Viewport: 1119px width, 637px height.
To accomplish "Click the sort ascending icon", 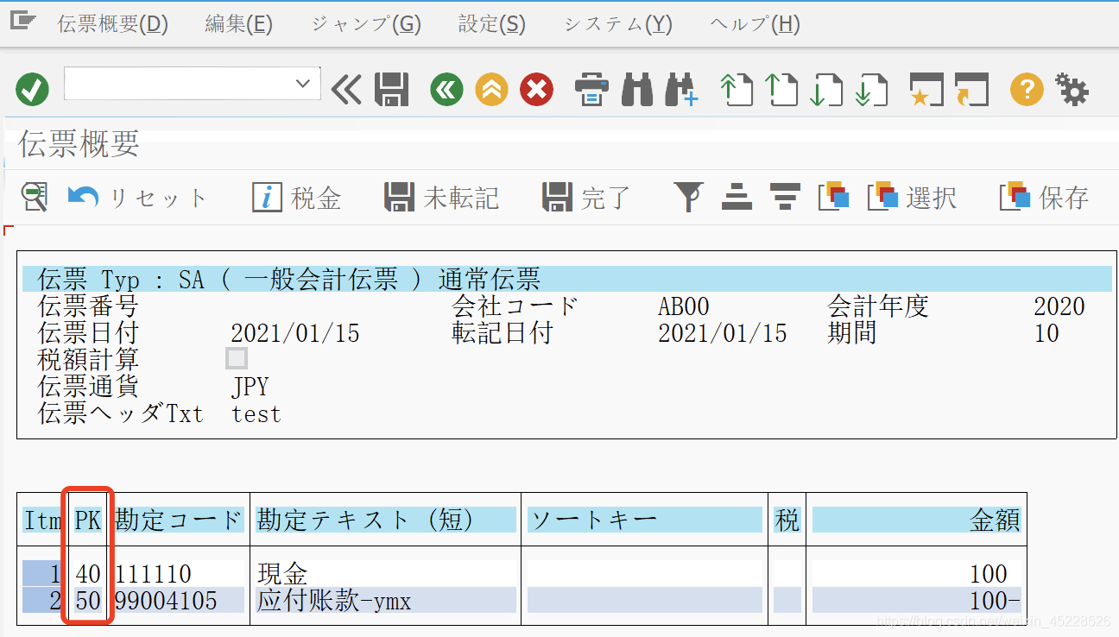I will [737, 198].
